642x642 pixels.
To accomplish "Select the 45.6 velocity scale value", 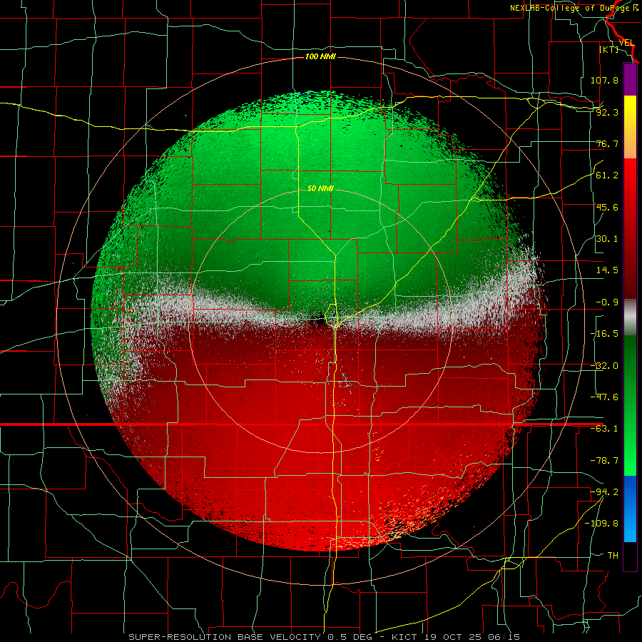I will [607, 207].
